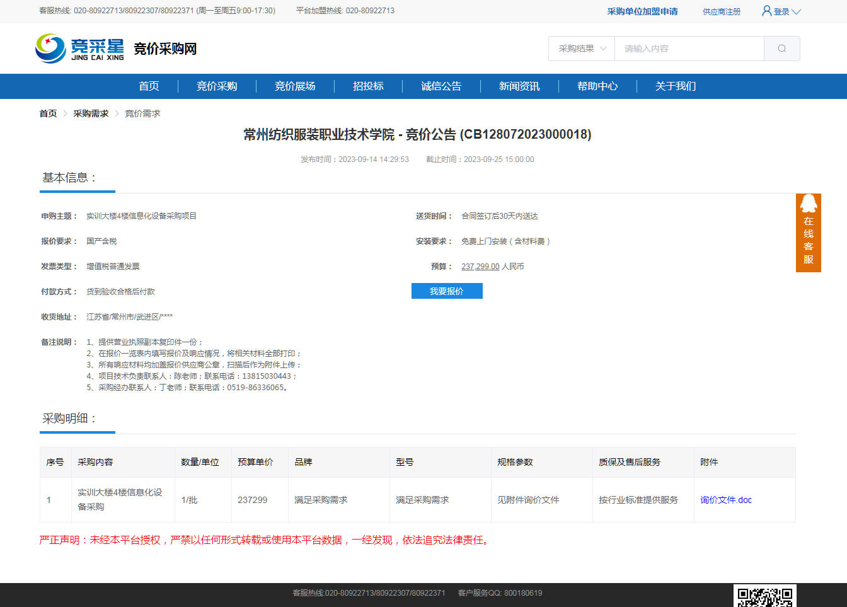
Task: Expand the login dropdown arrow
Action: tap(796, 11)
